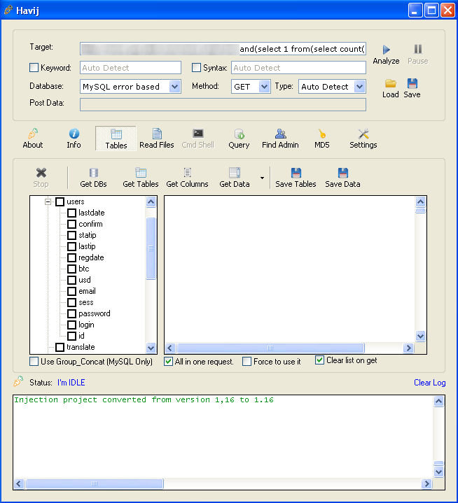Check the email column checkbox
The image size is (458, 503).
(x=71, y=291)
